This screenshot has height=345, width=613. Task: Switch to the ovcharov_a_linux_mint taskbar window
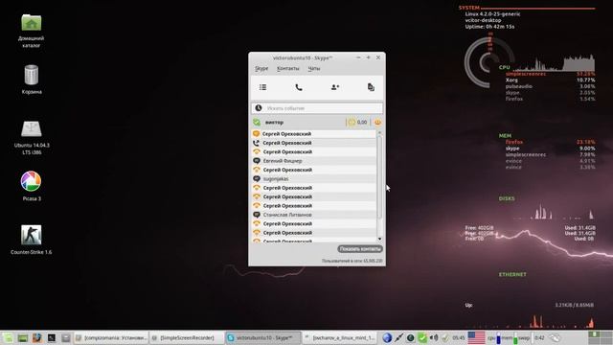pyautogui.click(x=339, y=337)
